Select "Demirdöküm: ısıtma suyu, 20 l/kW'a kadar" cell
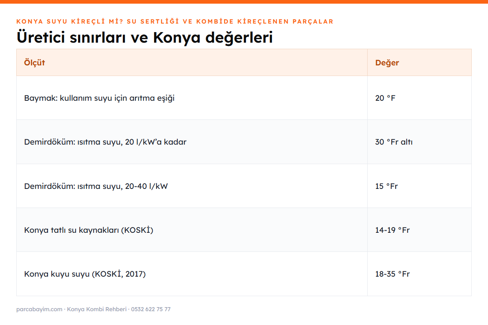The width and height of the screenshot is (488, 325). [192, 142]
